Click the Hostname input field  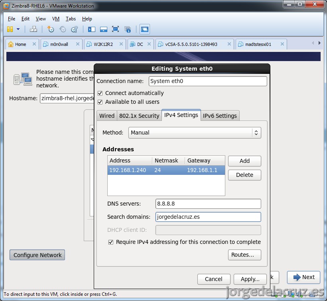pyautogui.click(x=67, y=98)
